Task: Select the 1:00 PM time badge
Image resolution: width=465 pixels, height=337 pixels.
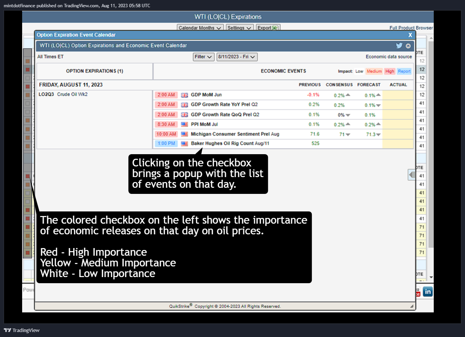Action: pyautogui.click(x=166, y=144)
